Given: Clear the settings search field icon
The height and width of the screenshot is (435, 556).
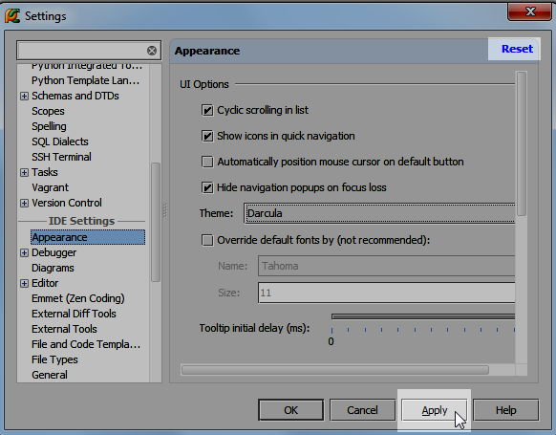Looking at the screenshot, I should pos(152,51).
